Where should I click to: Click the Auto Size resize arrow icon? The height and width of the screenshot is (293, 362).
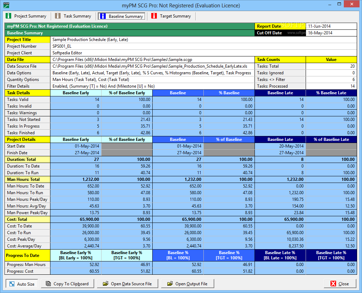(x=12, y=284)
